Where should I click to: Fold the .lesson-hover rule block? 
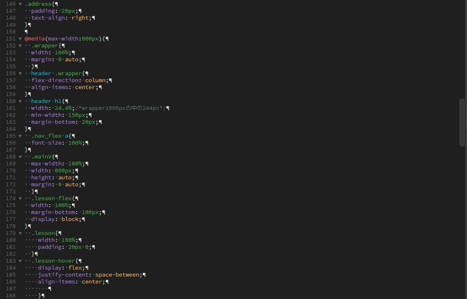[x=20, y=261]
